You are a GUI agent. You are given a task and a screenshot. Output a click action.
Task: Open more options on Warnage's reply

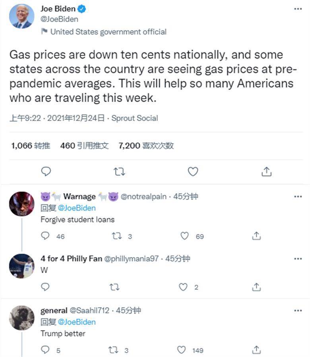[x=298, y=196]
